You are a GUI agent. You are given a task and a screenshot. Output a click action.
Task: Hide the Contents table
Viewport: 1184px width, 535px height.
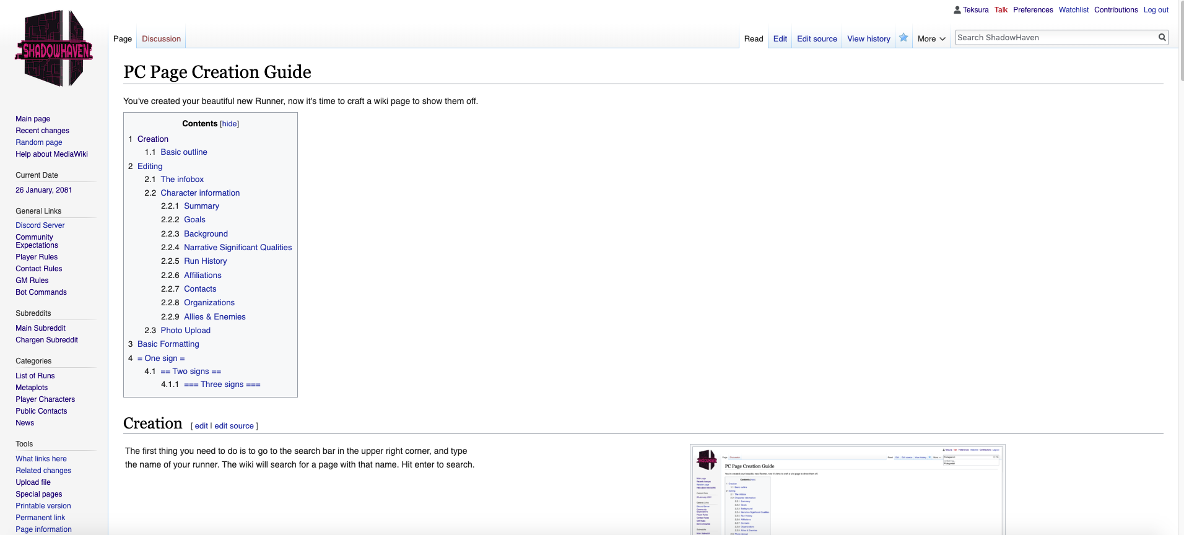click(x=229, y=124)
